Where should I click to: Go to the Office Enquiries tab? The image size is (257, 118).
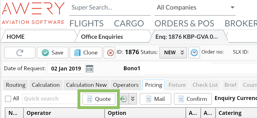coord(102,37)
